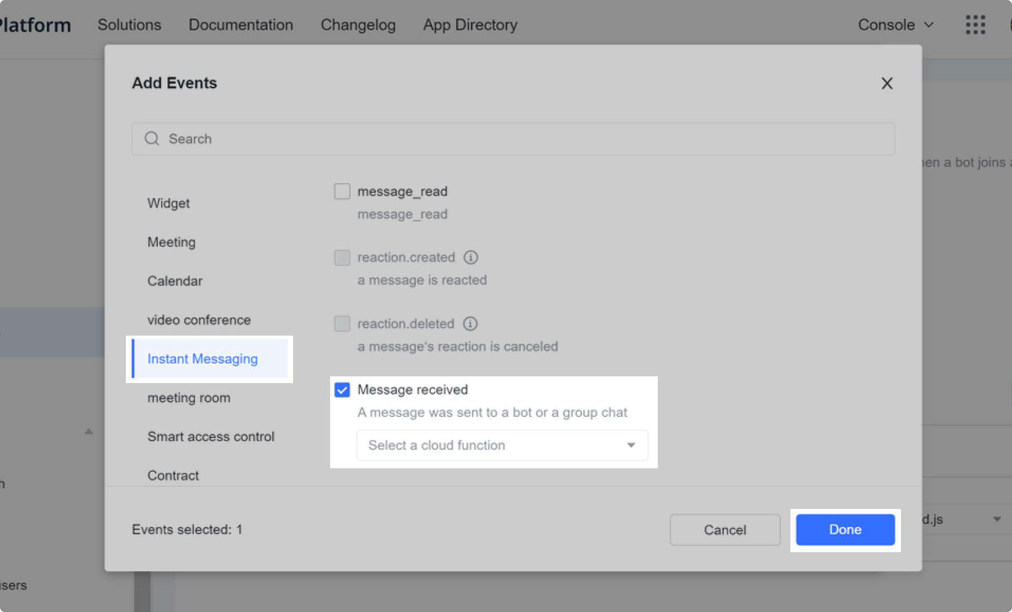Image resolution: width=1012 pixels, height=612 pixels.
Task: Select the Instant Messaging category
Action: coord(202,359)
